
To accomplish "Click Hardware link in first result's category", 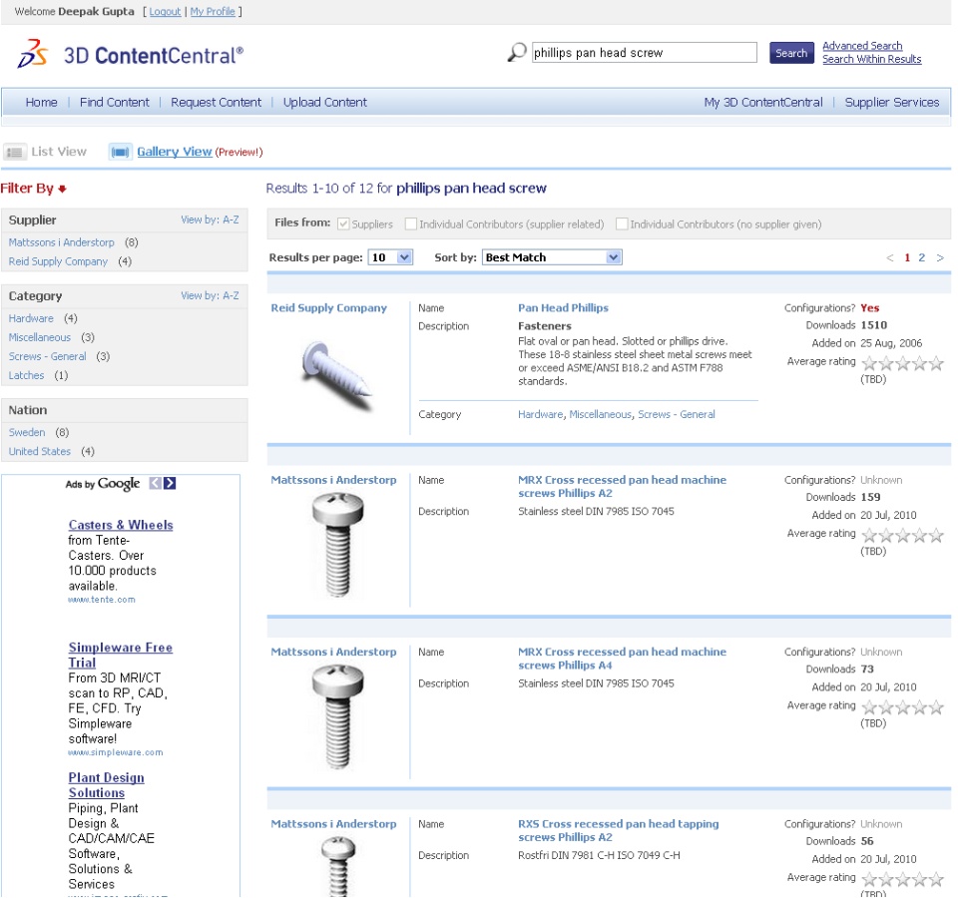I will (540, 414).
